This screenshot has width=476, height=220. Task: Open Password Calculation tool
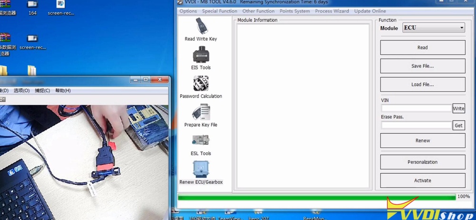click(201, 87)
